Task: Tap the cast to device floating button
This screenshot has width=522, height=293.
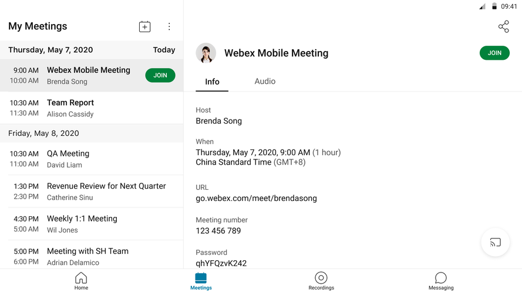Action: point(495,242)
